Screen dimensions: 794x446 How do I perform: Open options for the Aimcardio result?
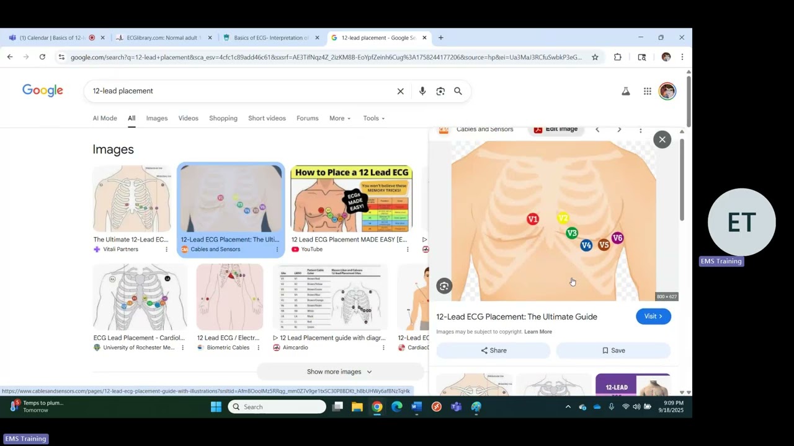point(383,348)
